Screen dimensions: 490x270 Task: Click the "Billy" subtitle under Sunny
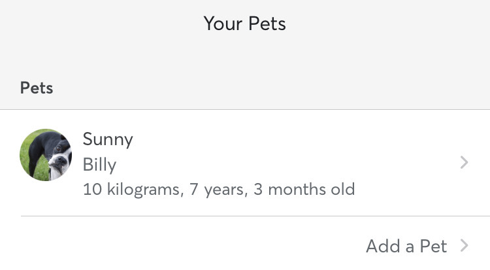[x=99, y=164]
